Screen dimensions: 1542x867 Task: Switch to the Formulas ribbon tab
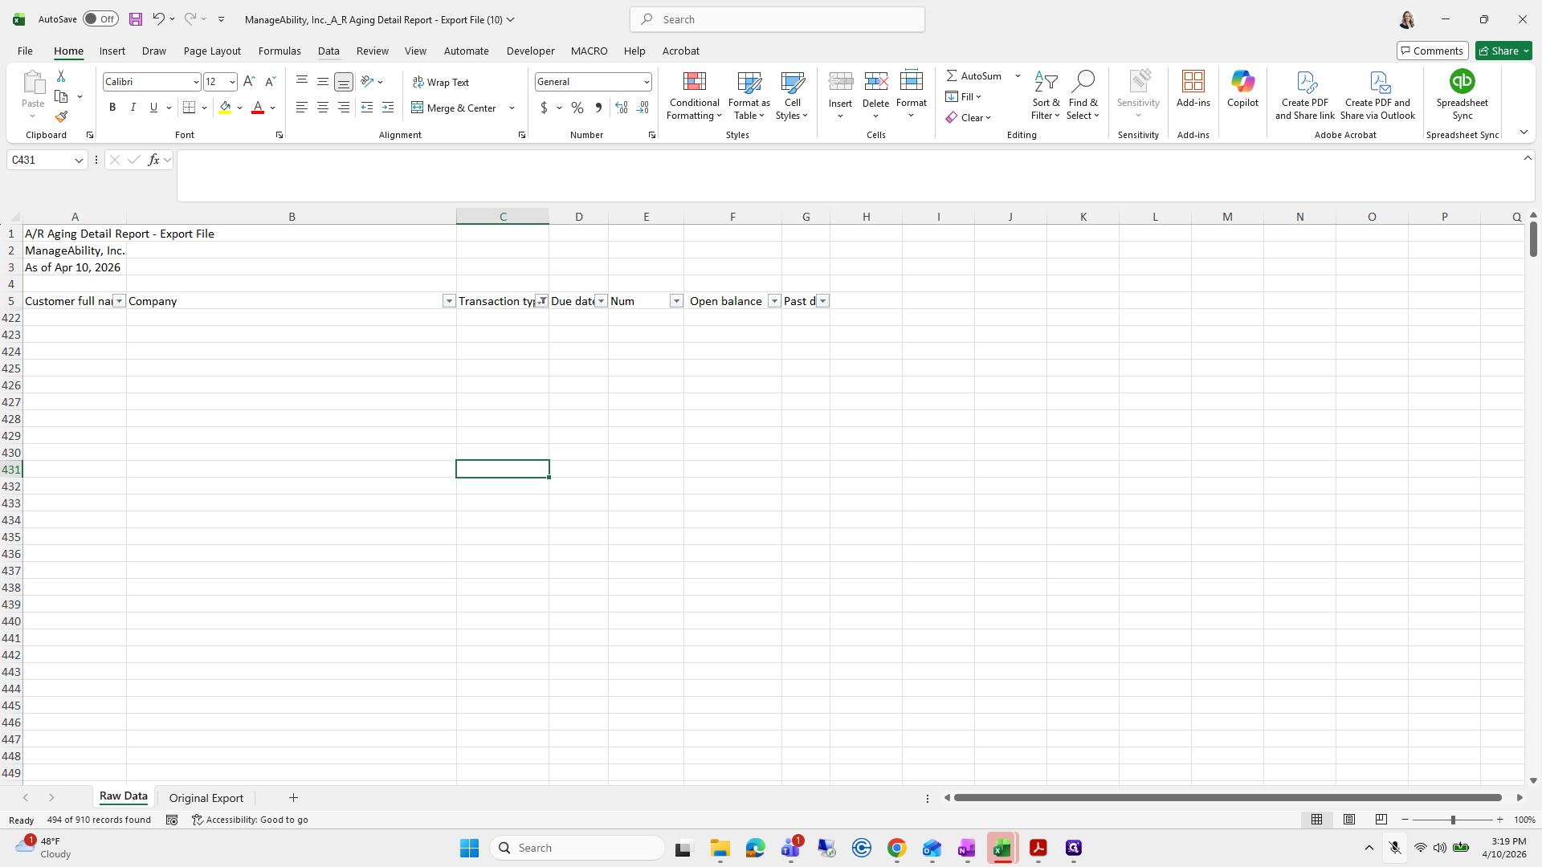279,51
